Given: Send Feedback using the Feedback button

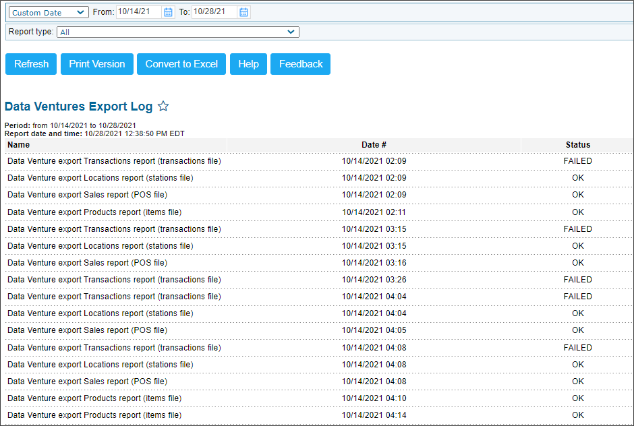Looking at the screenshot, I should coord(300,64).
